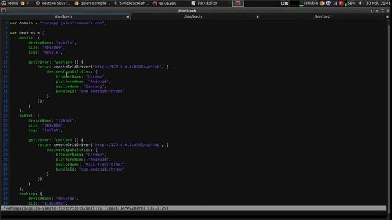Click the "mobile:" key on line 5

click(27, 38)
